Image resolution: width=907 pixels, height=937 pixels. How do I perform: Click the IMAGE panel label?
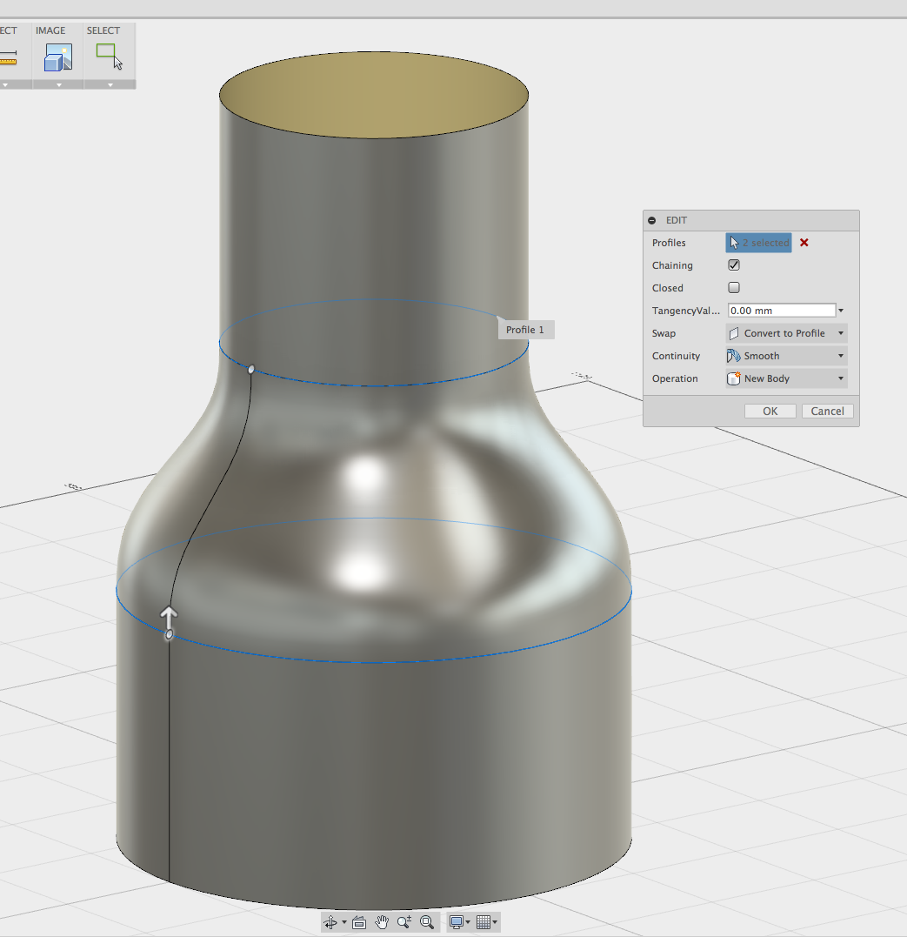coord(52,30)
